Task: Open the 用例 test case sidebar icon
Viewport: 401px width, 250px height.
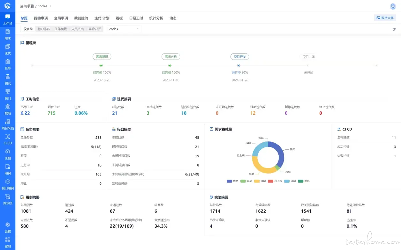Action: coord(8,169)
